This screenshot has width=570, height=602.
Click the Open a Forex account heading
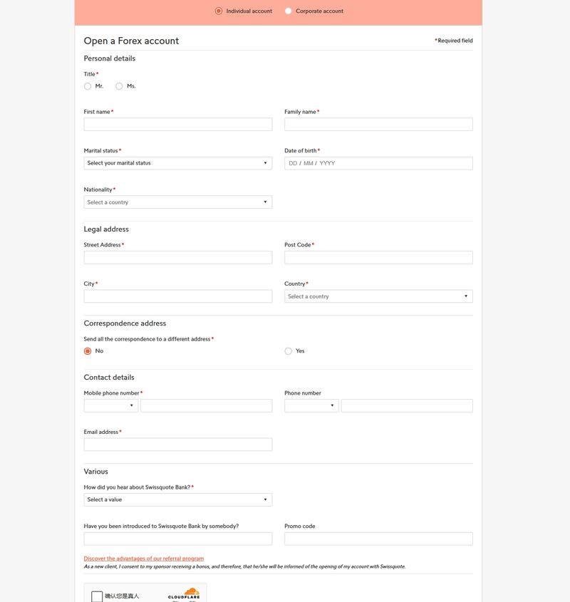(131, 41)
